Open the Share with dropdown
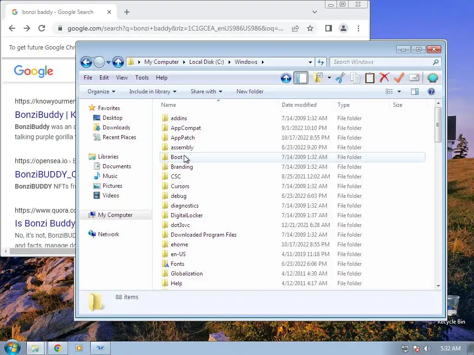This screenshot has width=474, height=355. [206, 92]
